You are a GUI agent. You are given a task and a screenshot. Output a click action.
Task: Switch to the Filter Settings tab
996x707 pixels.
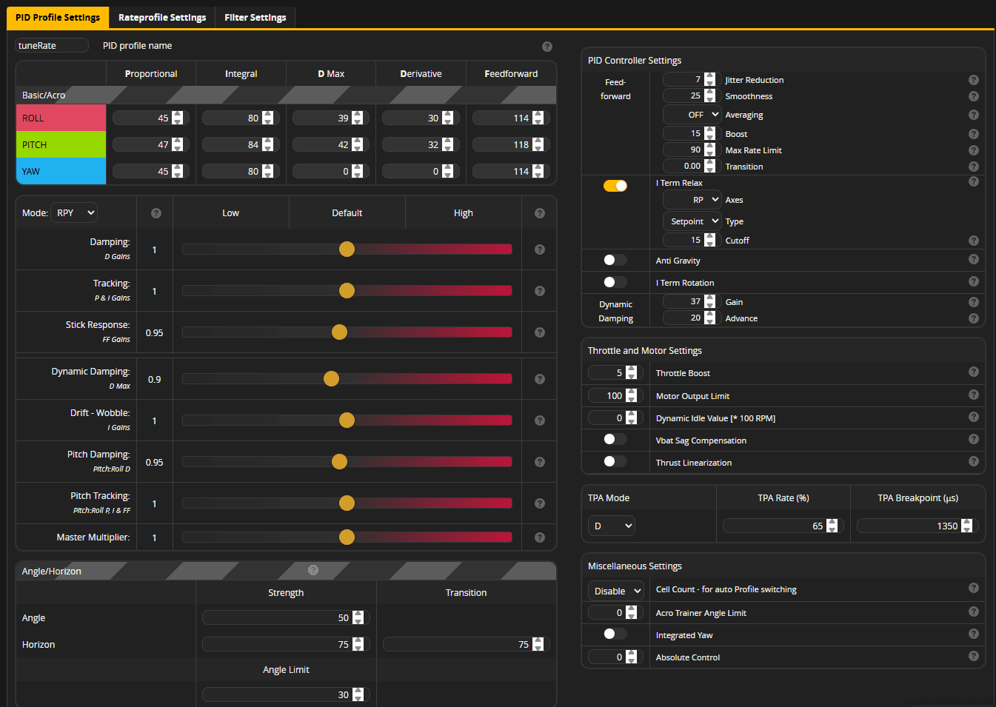(x=255, y=18)
